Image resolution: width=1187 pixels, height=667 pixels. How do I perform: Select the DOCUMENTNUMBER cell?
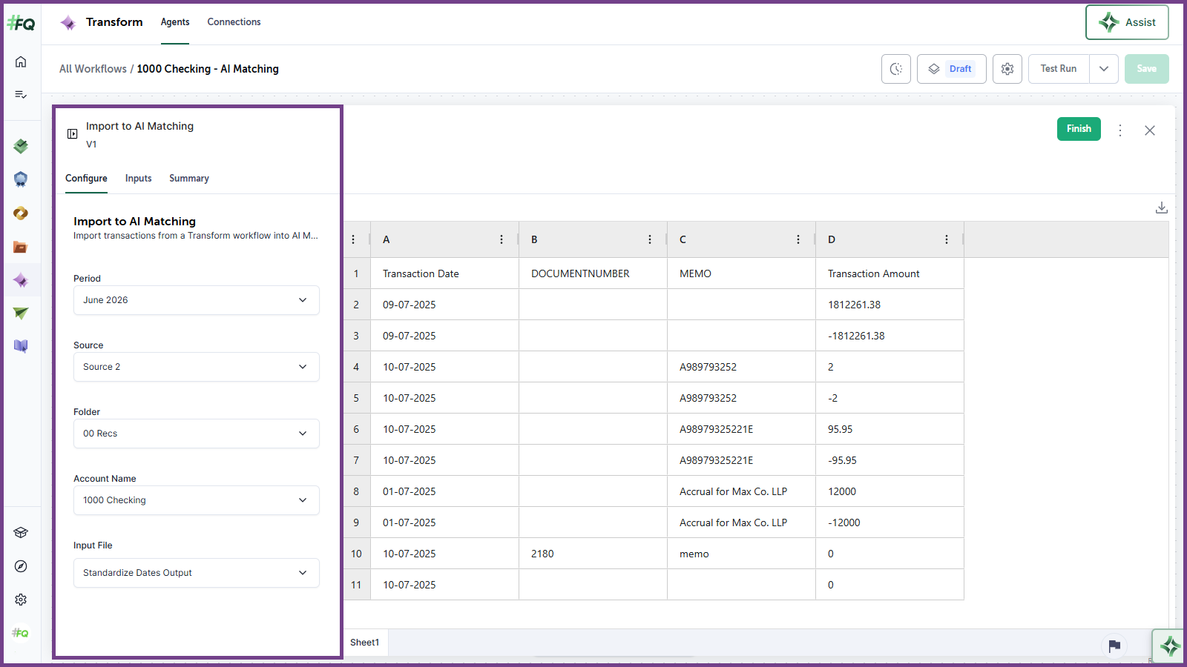(x=593, y=273)
